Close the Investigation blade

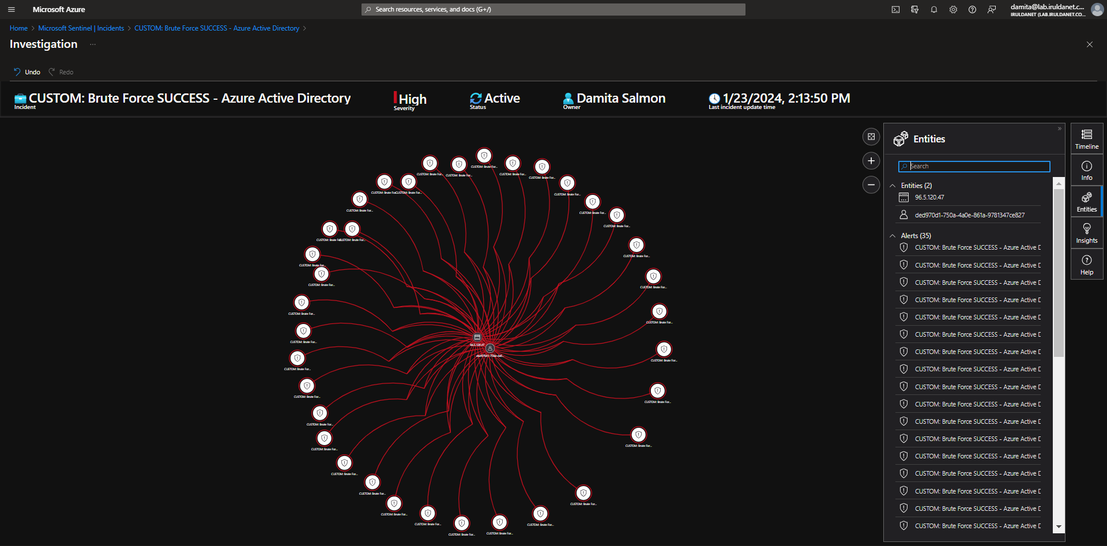coord(1089,44)
